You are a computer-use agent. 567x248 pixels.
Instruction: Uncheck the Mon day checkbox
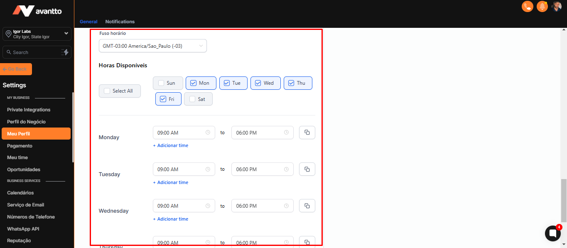[193, 83]
